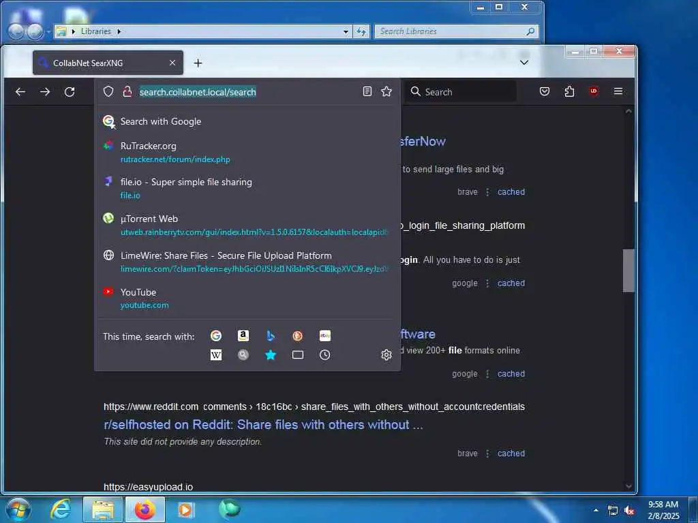
Task: Open cached link beside first brave result
Action: 511,191
